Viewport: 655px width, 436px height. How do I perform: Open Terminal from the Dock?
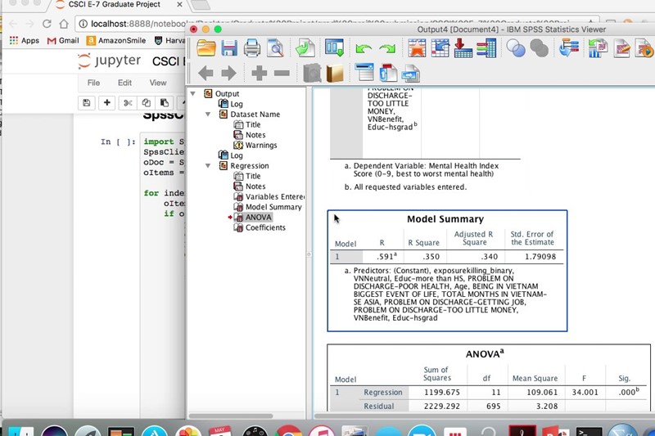(x=589, y=431)
